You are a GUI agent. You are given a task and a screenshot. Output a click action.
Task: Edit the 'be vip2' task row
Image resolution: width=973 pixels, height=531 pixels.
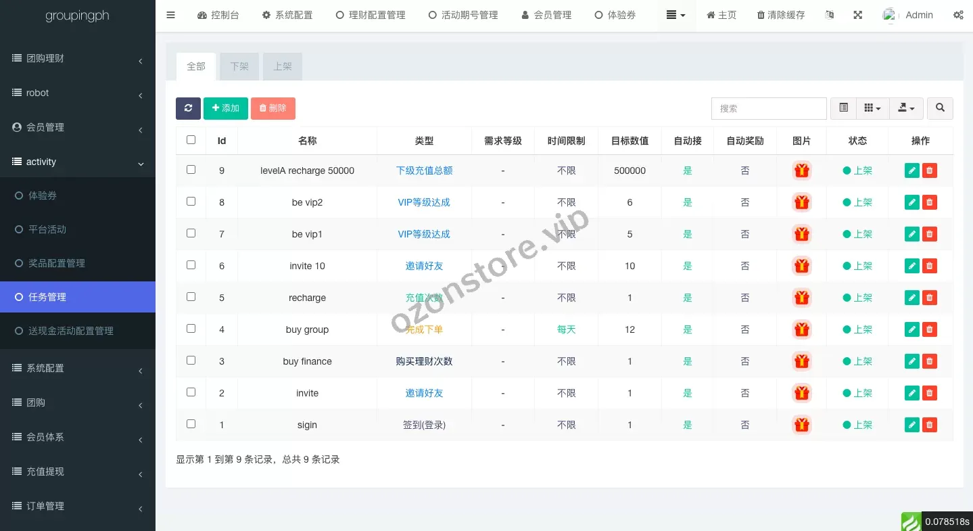click(x=911, y=202)
